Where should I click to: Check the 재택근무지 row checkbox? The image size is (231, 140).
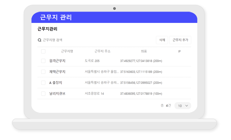point(43,72)
